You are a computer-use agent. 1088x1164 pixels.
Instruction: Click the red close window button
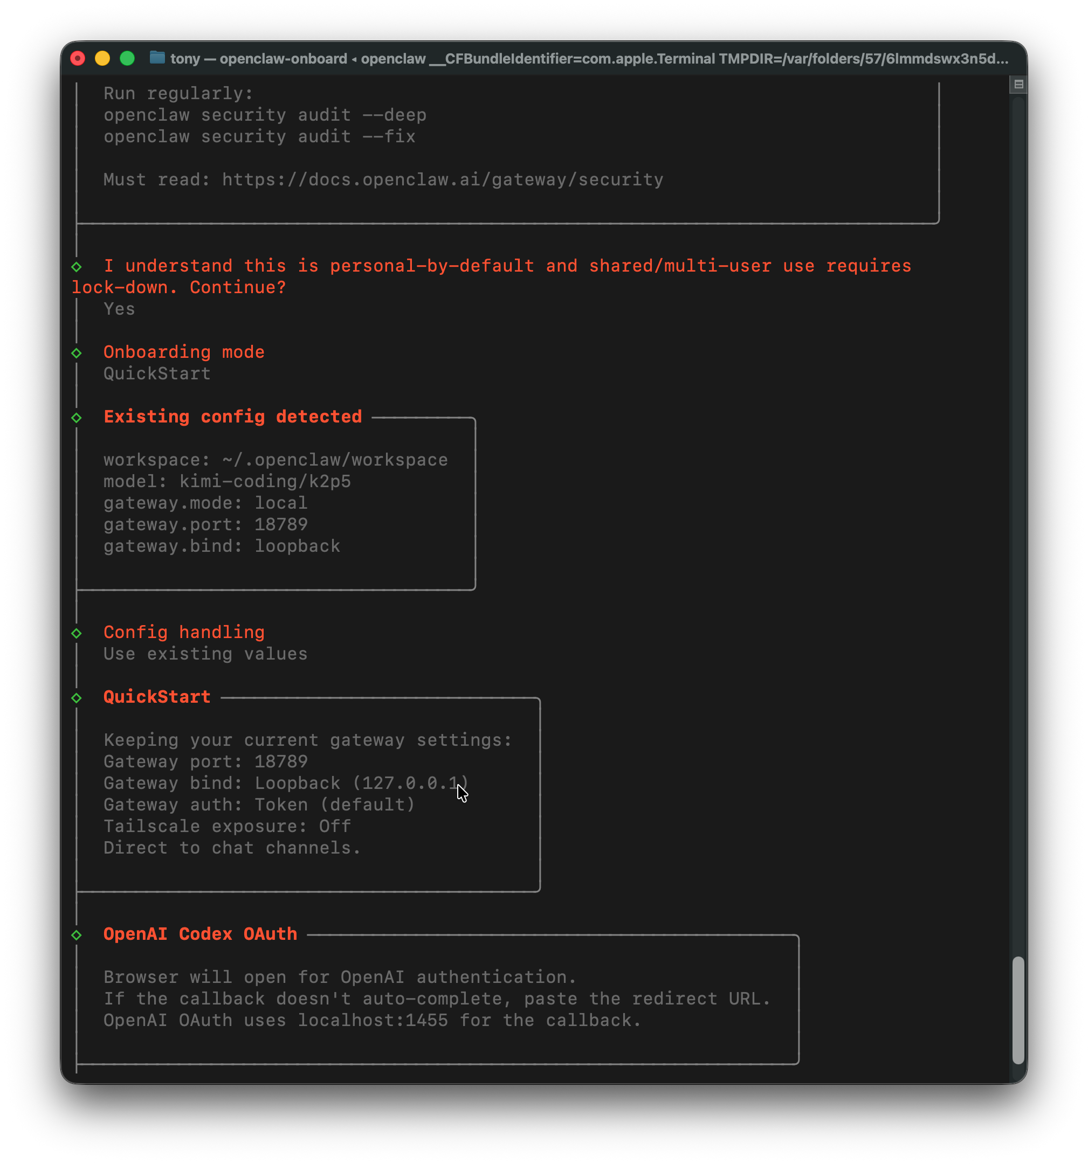(x=78, y=59)
